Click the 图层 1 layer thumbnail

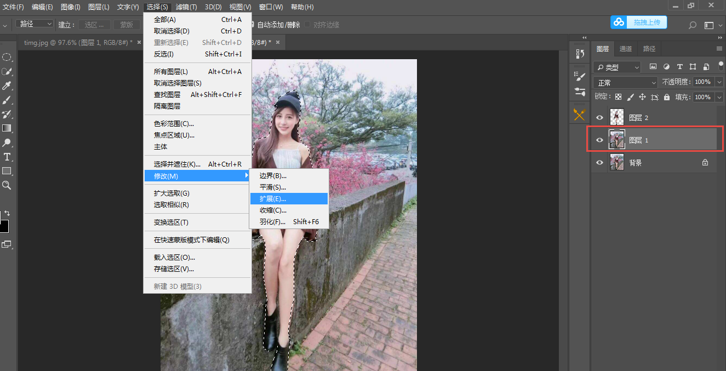[x=617, y=140]
